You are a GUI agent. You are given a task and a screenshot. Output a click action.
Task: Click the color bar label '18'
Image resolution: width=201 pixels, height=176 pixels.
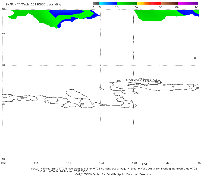[x=117, y=7]
